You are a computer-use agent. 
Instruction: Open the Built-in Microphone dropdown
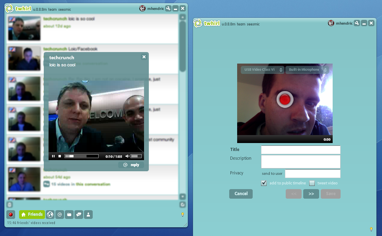(307, 70)
